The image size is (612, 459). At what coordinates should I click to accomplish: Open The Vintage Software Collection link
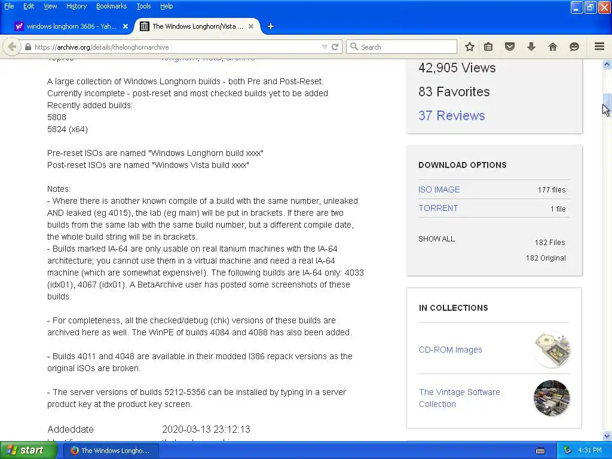click(x=460, y=397)
